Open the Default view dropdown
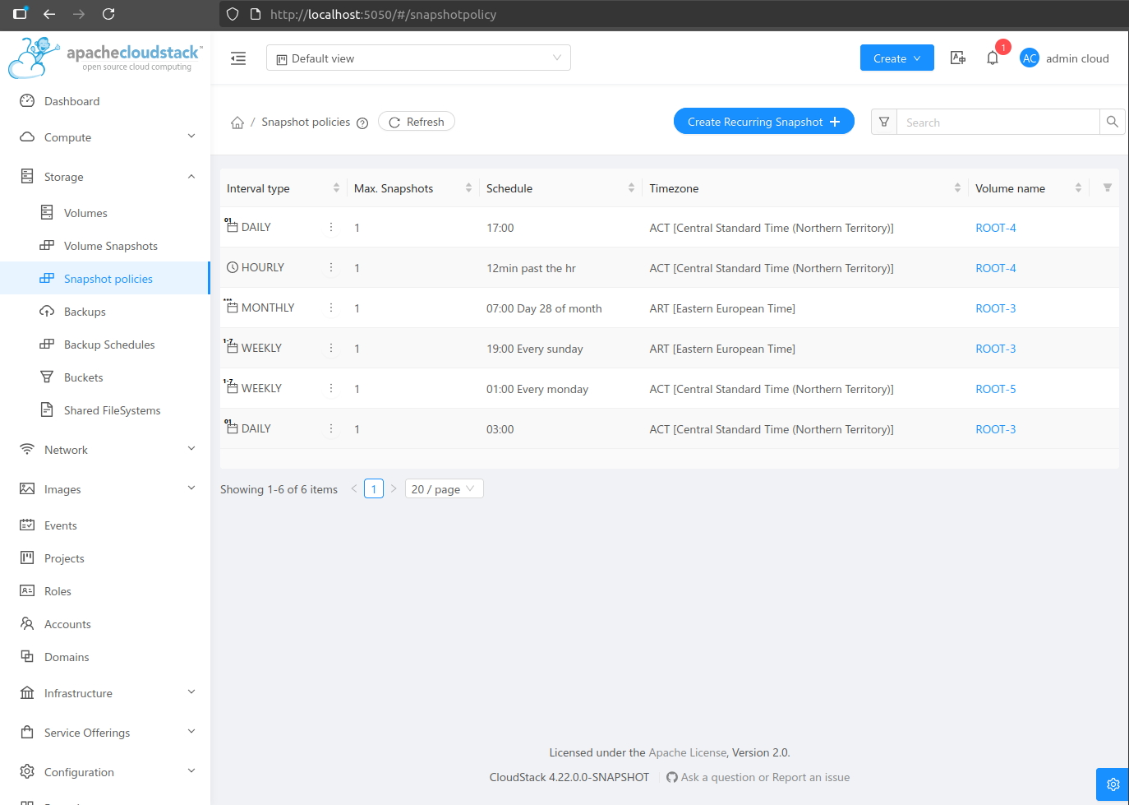The height and width of the screenshot is (805, 1129). click(x=418, y=58)
